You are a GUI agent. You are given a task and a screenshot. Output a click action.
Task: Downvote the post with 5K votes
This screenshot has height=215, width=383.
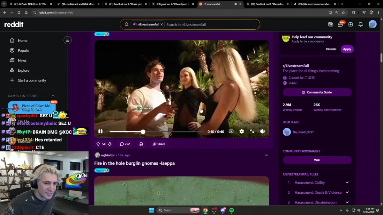coord(109,144)
